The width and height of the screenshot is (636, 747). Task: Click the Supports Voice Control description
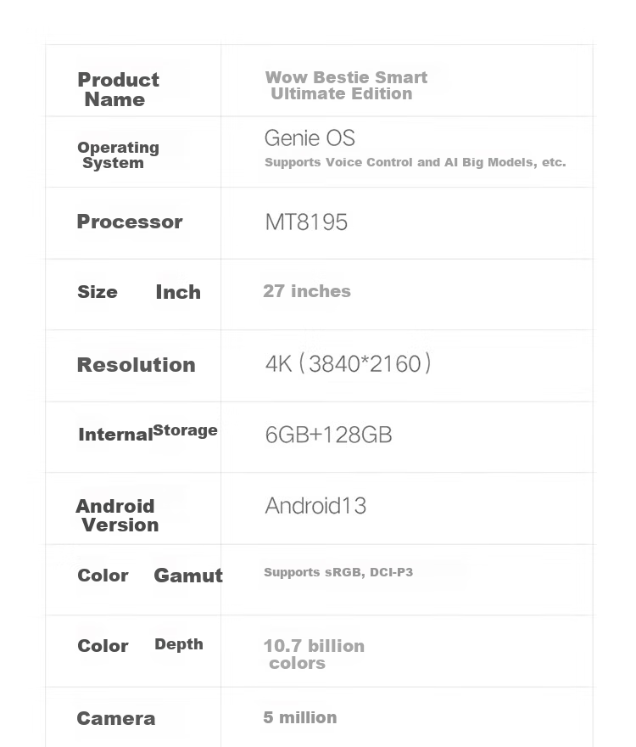(415, 162)
